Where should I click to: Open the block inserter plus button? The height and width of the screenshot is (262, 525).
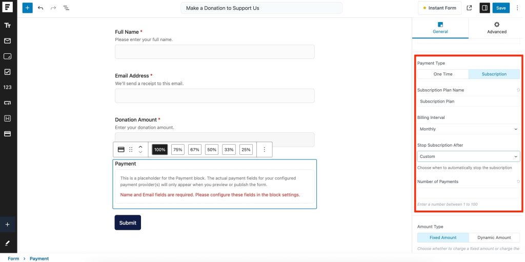(28, 8)
